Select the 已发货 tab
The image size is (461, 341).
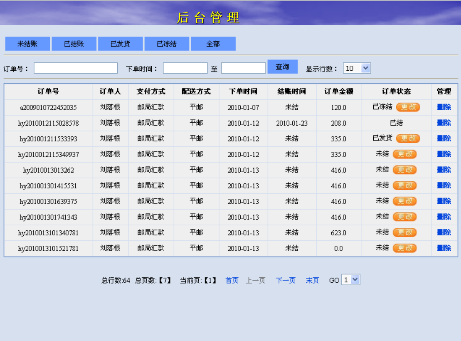coord(121,44)
